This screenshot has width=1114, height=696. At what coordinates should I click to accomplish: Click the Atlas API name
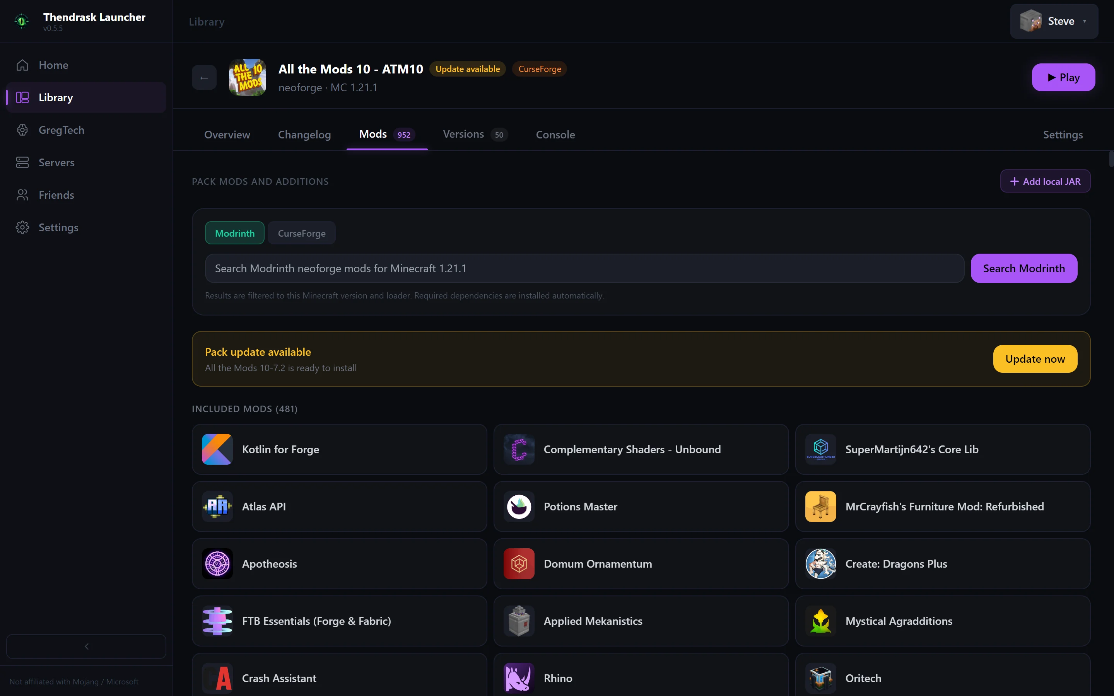(x=264, y=507)
